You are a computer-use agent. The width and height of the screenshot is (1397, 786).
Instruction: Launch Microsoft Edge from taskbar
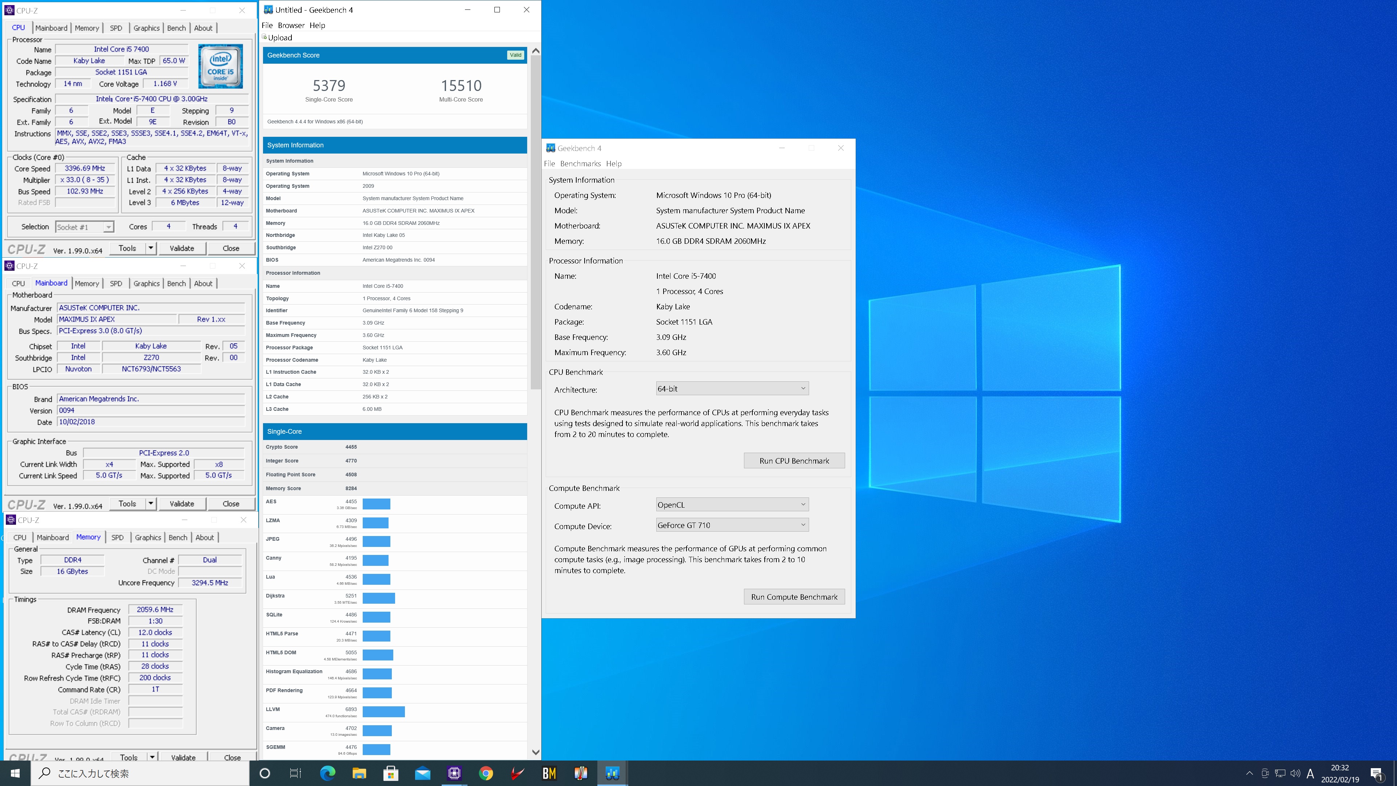click(327, 773)
